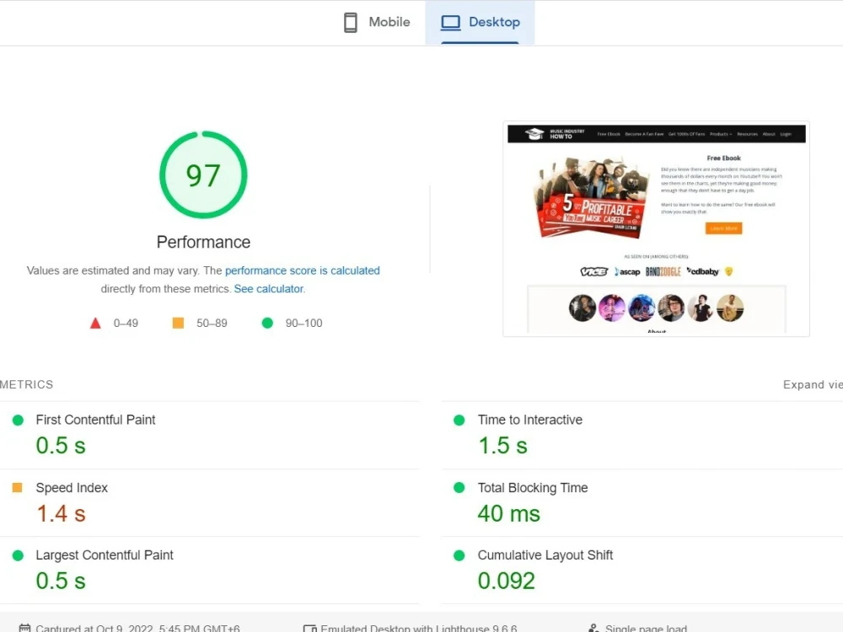The image size is (843, 632).
Task: Click the Cumulative Layout Shift metric value
Action: (507, 580)
